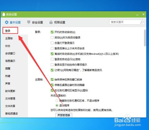The image size is (149, 130).
Task: Open 提醒 settings in sidebar
Action: coord(8,68)
